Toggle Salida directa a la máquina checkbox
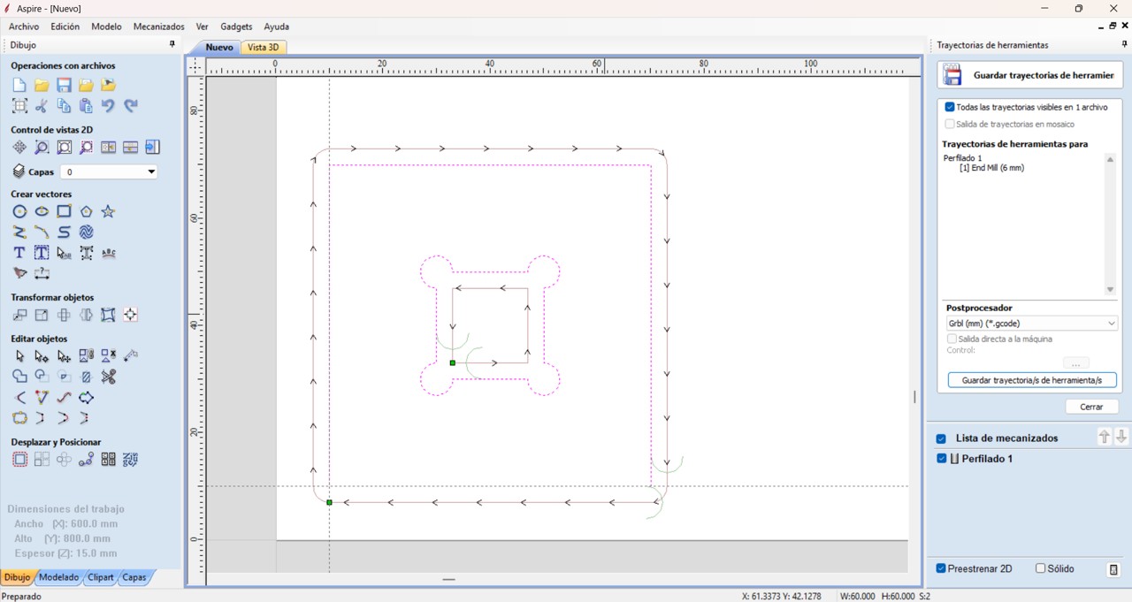This screenshot has width=1132, height=602. (x=952, y=339)
